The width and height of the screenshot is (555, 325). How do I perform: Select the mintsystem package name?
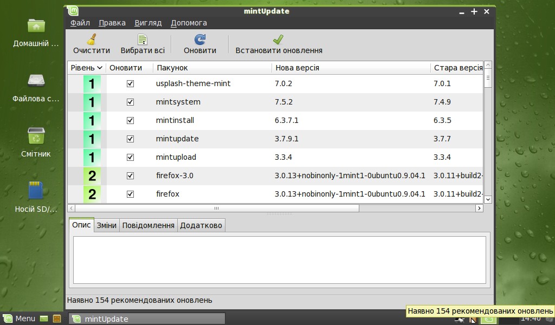click(x=178, y=102)
